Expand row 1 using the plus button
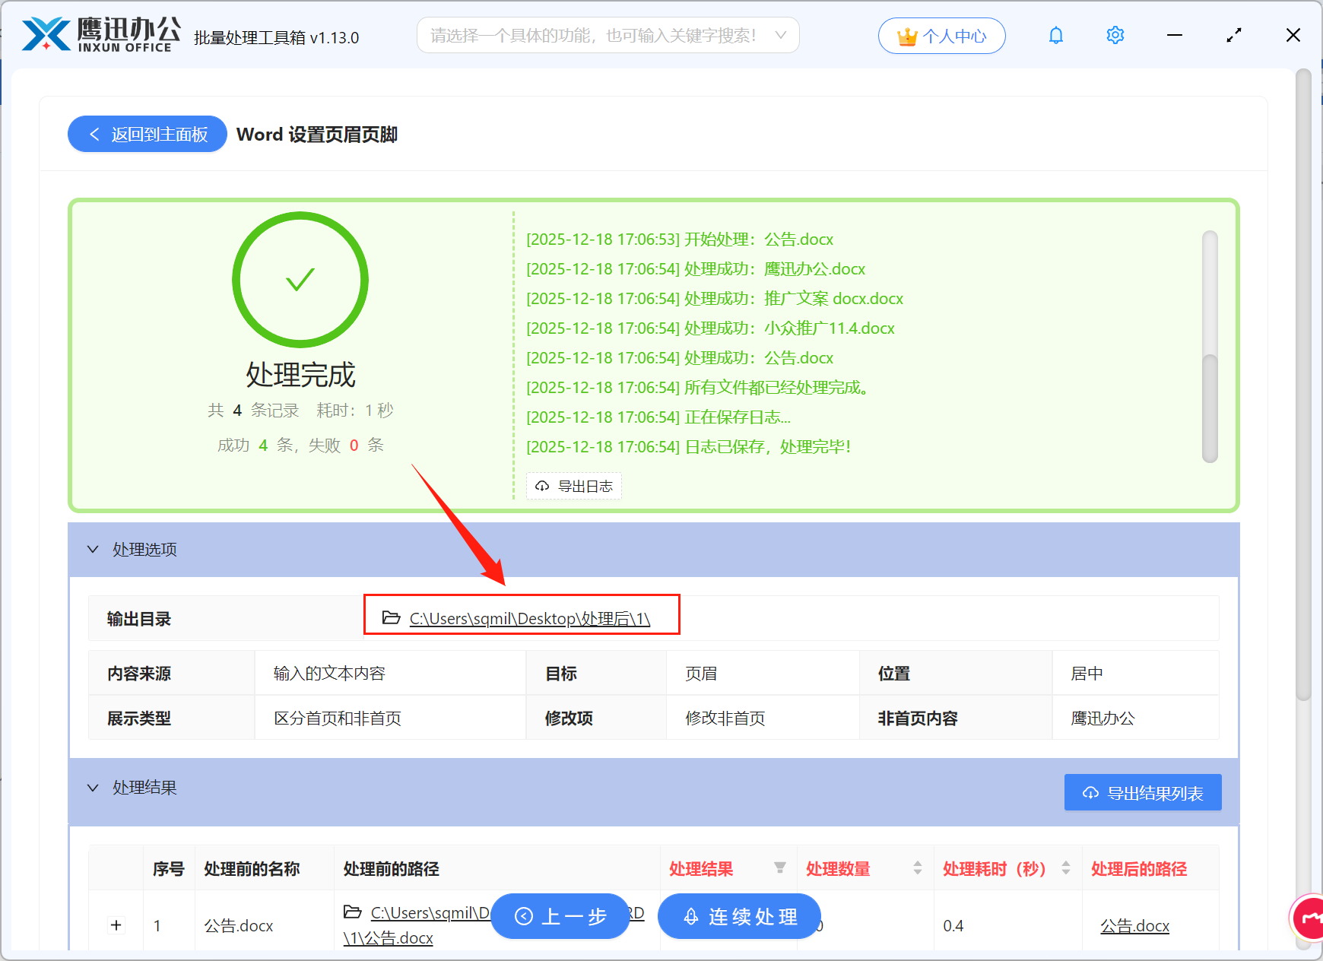Image resolution: width=1323 pixels, height=961 pixels. point(116,925)
